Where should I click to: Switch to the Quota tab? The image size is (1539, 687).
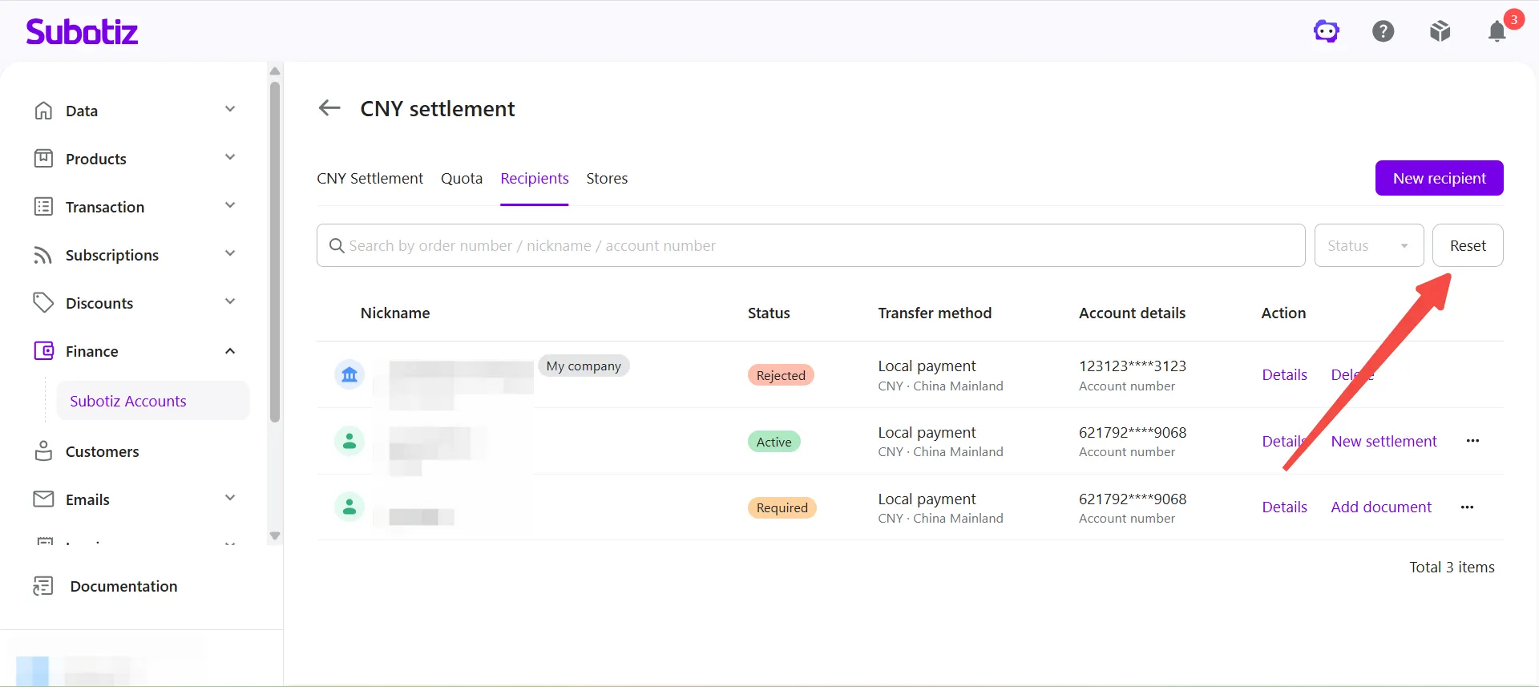(x=462, y=178)
